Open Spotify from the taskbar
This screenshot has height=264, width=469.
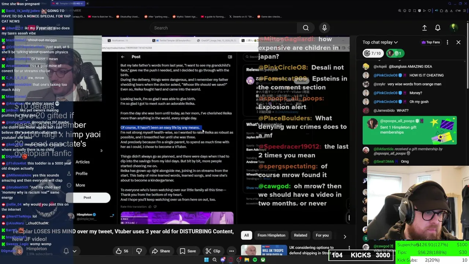click(255, 260)
